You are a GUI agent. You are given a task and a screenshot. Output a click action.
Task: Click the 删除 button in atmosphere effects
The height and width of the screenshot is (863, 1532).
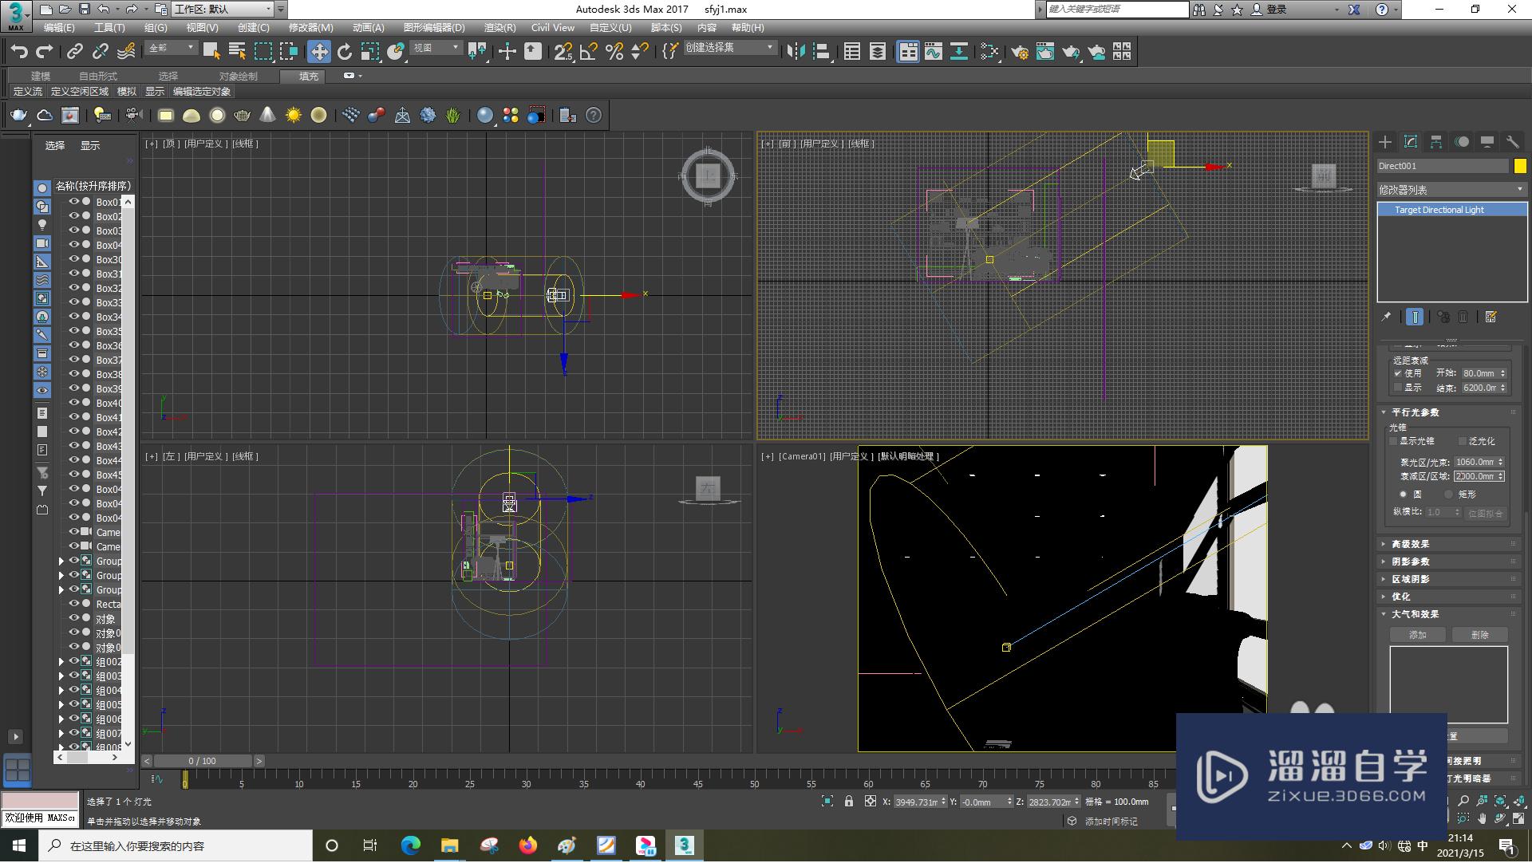(x=1479, y=635)
